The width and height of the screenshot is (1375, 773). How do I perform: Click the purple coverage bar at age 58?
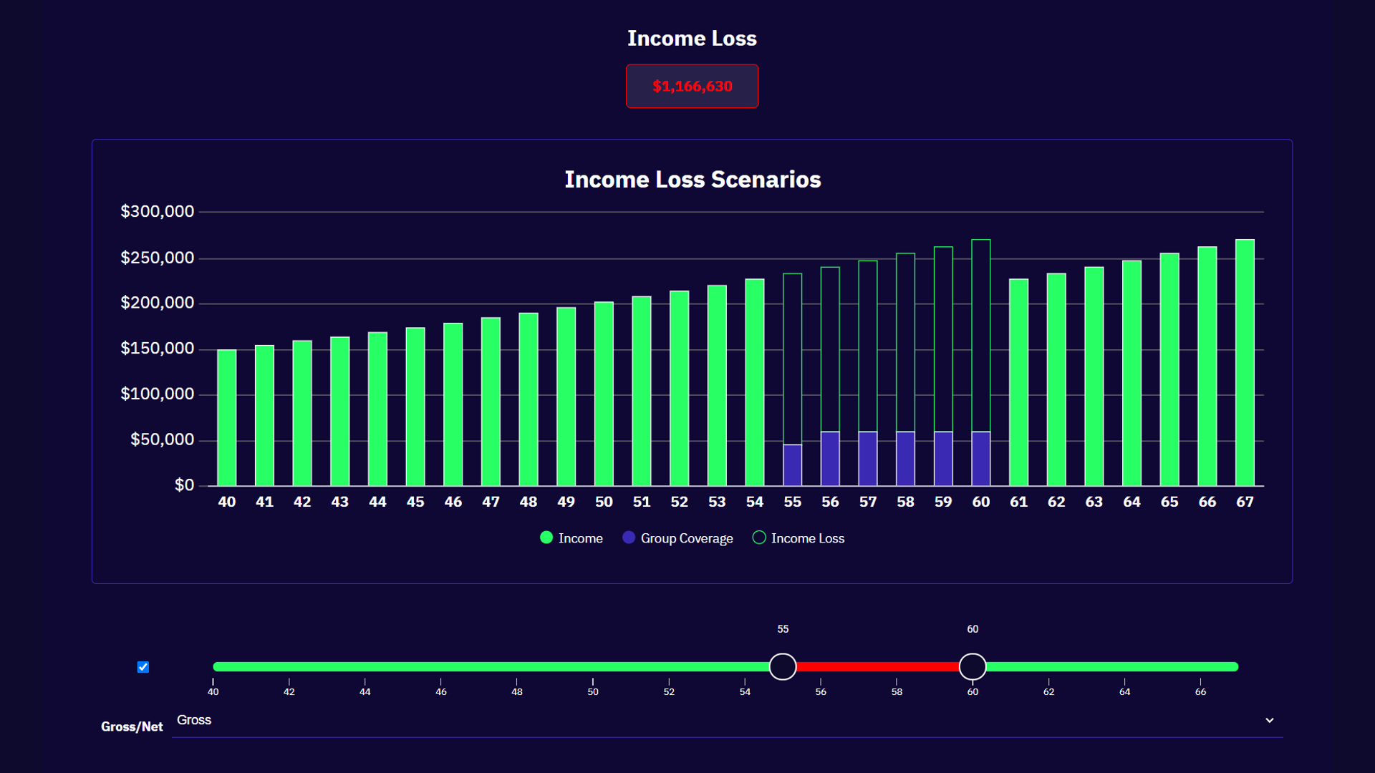point(905,459)
